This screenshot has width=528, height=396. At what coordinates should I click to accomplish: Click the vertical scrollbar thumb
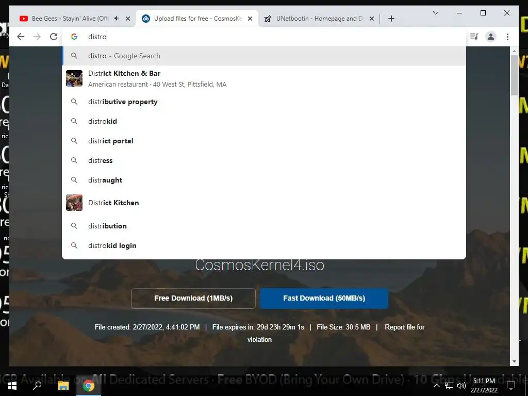[x=514, y=75]
